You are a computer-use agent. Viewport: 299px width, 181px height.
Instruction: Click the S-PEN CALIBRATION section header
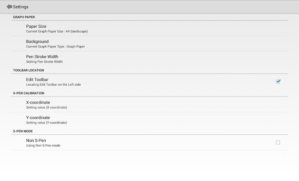28,93
